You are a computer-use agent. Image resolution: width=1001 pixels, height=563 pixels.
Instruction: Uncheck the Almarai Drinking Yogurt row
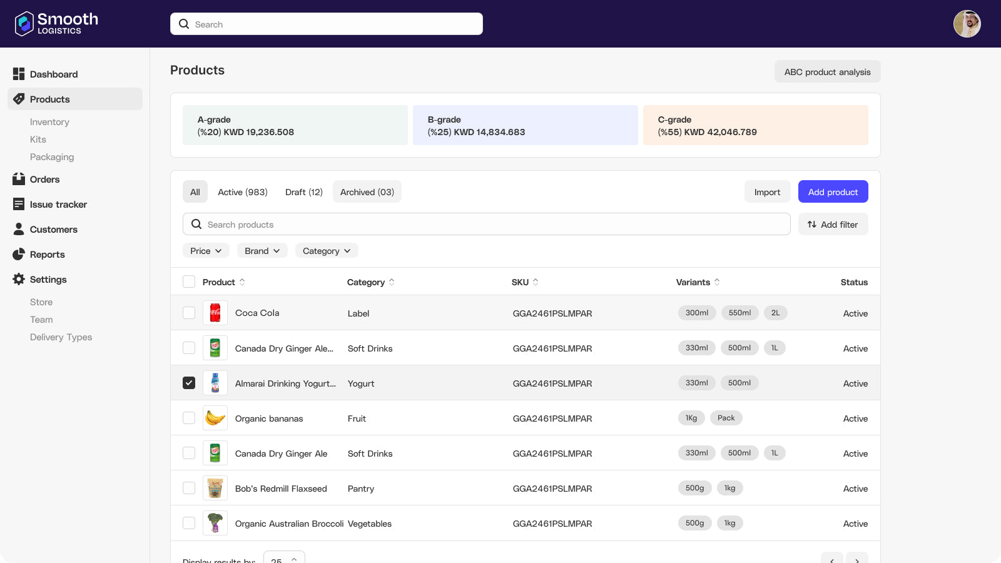[x=189, y=382]
